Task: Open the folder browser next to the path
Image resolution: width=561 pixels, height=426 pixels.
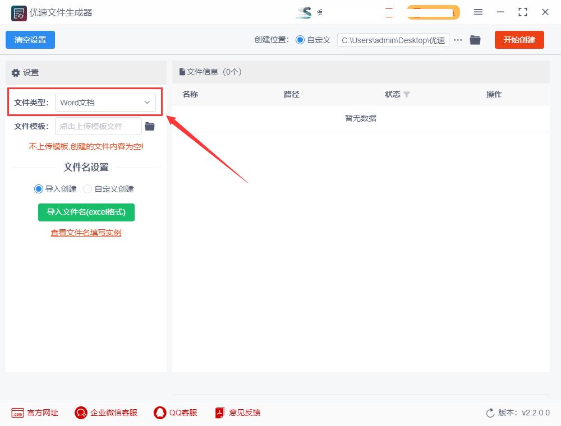Action: point(475,40)
